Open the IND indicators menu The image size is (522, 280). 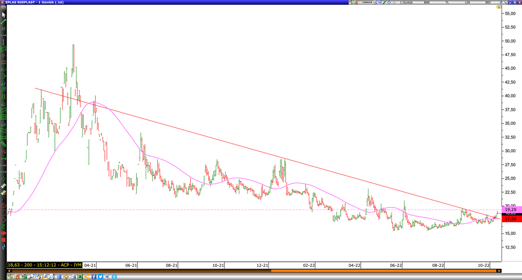pyautogui.click(x=488, y=3)
